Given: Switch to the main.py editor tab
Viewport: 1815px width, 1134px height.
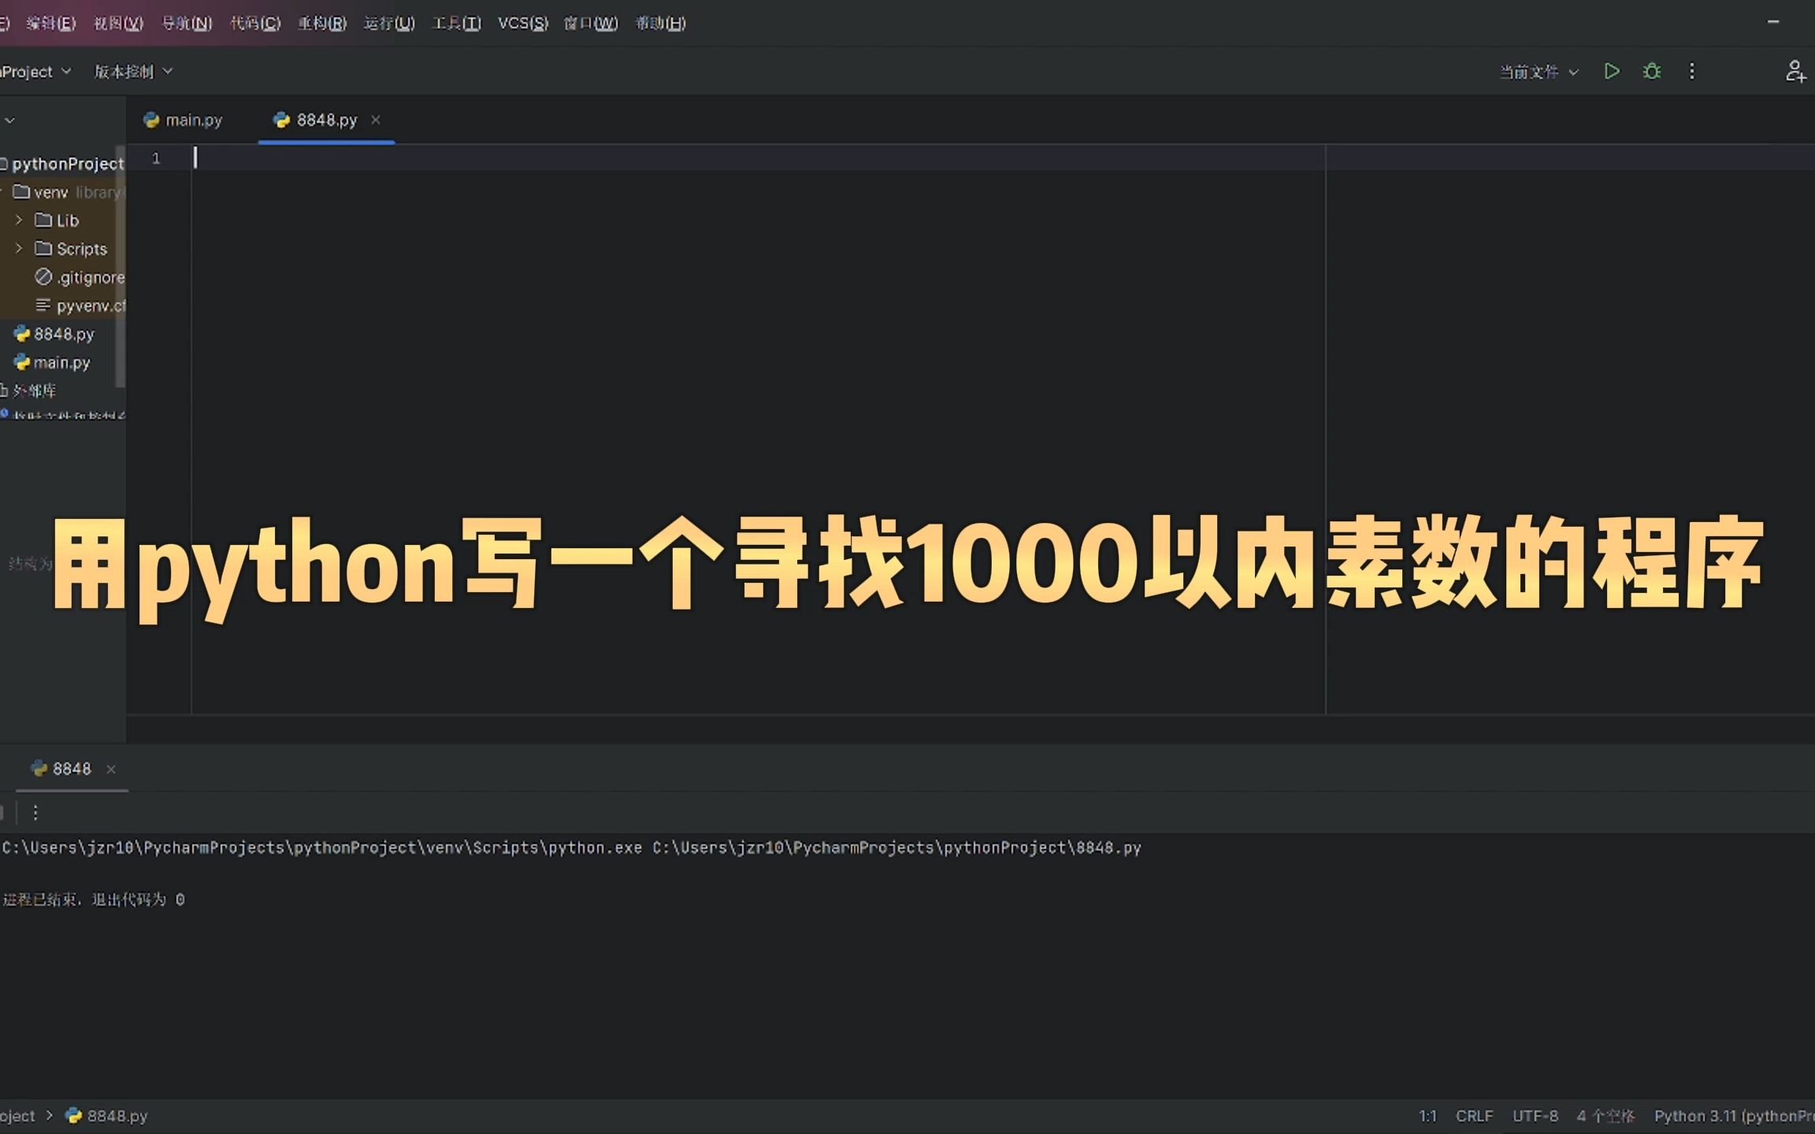Looking at the screenshot, I should 184,120.
